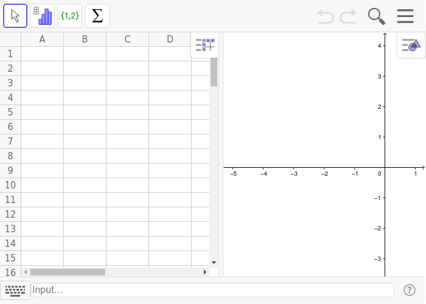Open the Sum sigma tool
This screenshot has height=304, width=426.
point(97,16)
